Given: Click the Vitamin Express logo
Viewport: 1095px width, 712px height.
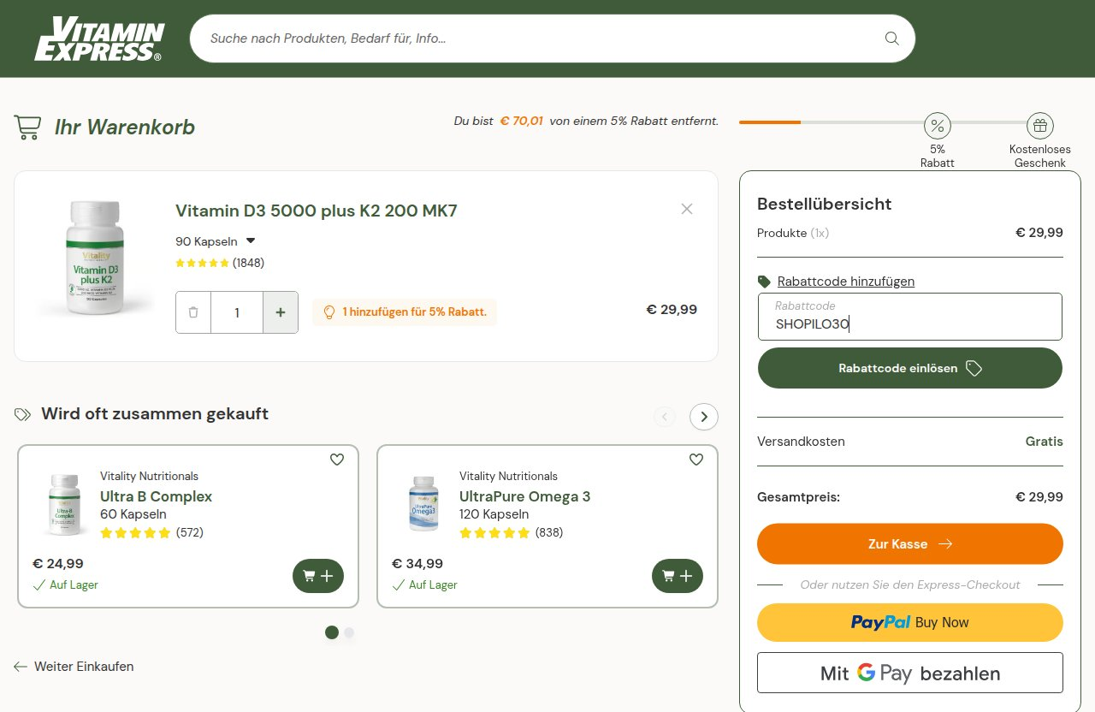Looking at the screenshot, I should click(x=99, y=39).
